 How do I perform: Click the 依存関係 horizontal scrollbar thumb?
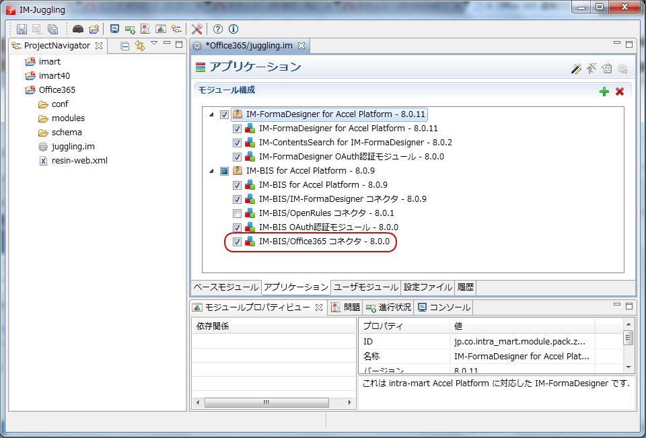point(266,402)
